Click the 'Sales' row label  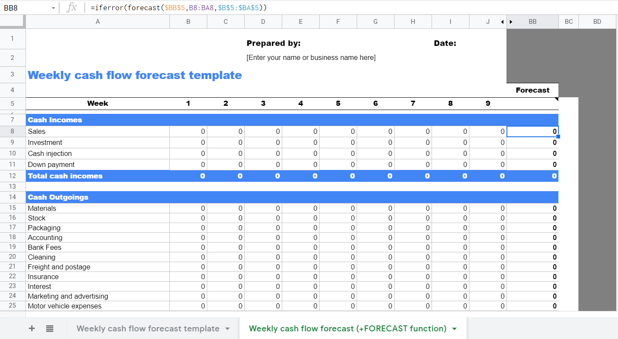click(37, 132)
